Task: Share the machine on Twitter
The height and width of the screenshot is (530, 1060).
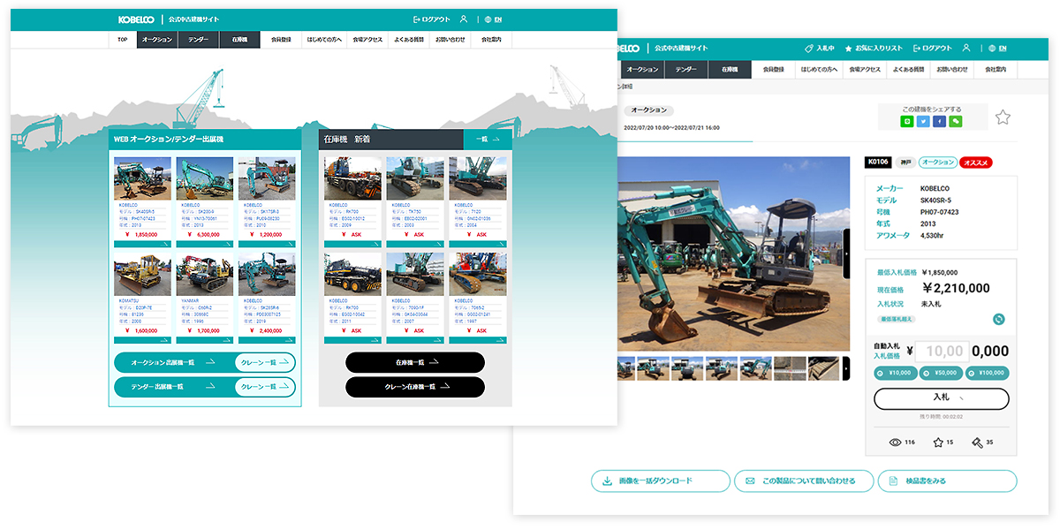Action: tap(923, 121)
